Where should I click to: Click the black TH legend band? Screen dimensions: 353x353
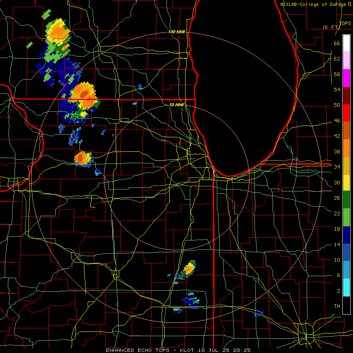pos(346,305)
